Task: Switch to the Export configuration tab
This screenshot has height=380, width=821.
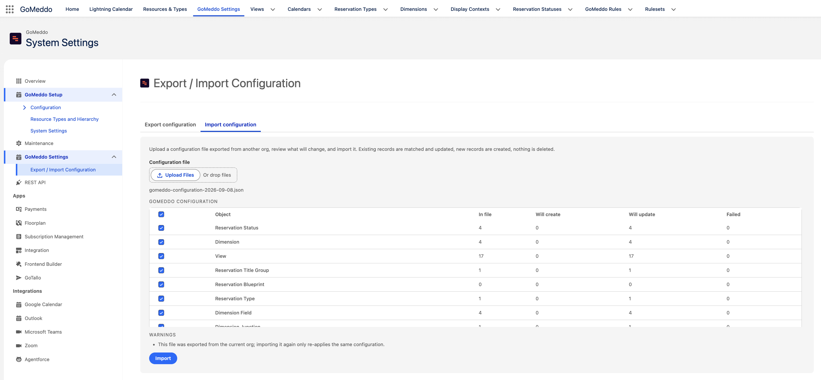Action: [170, 125]
